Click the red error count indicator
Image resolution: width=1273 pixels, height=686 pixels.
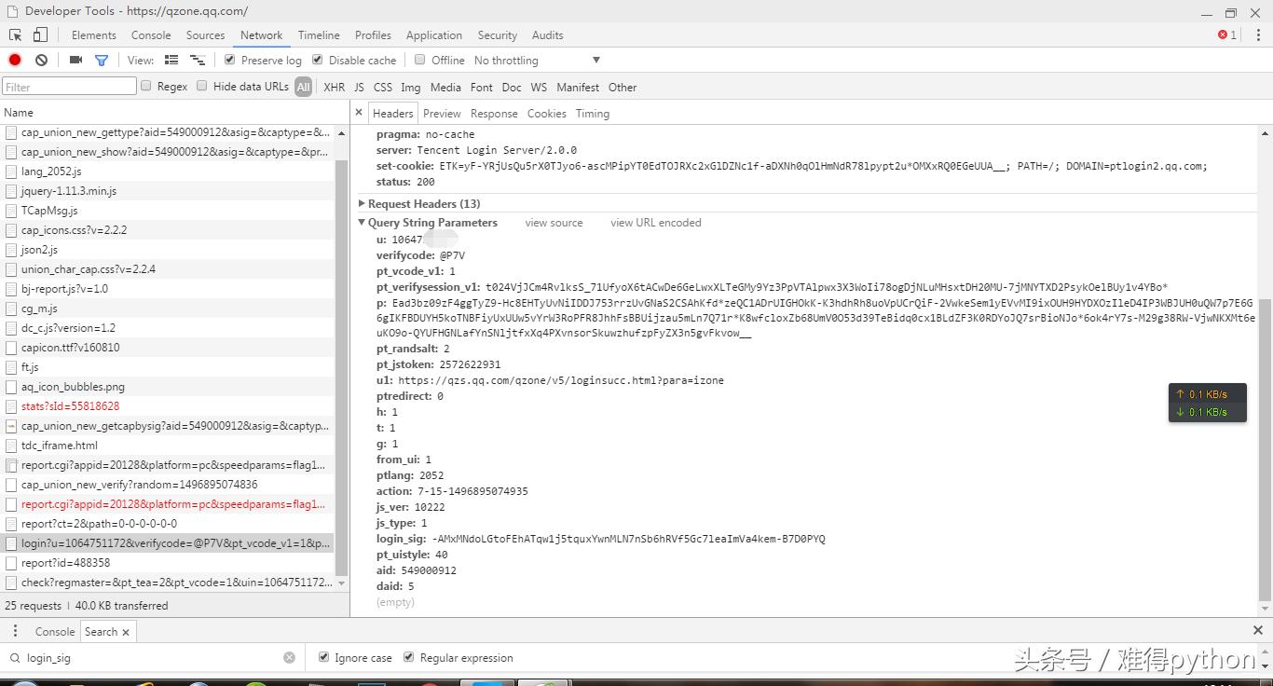point(1227,35)
